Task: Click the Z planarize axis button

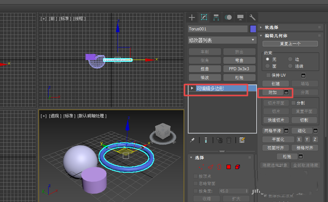Action: pyautogui.click(x=315, y=140)
